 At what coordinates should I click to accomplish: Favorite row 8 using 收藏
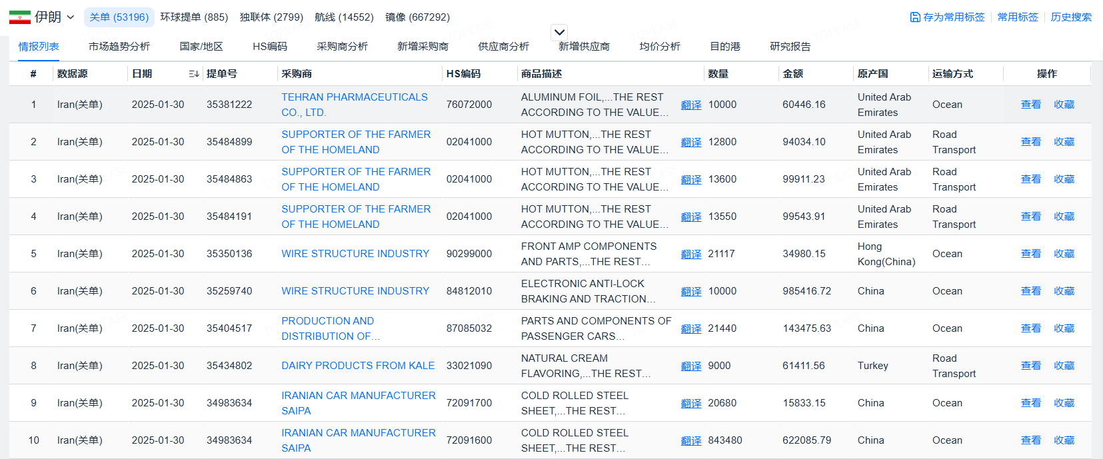(1064, 366)
